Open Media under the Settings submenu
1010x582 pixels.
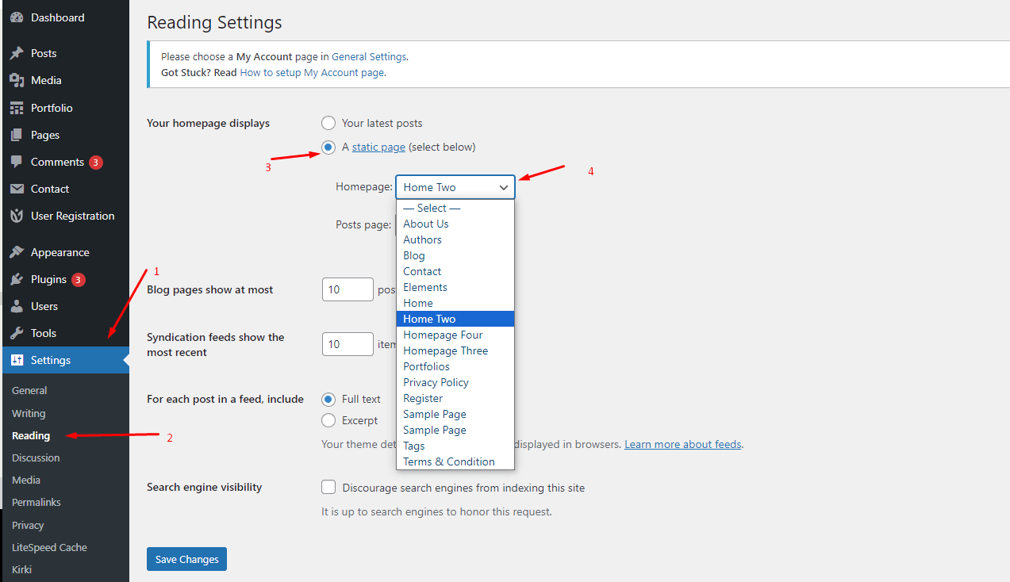(26, 480)
